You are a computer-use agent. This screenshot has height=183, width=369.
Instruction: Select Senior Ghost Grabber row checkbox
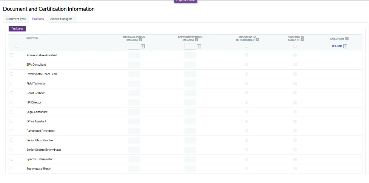(x=12, y=140)
